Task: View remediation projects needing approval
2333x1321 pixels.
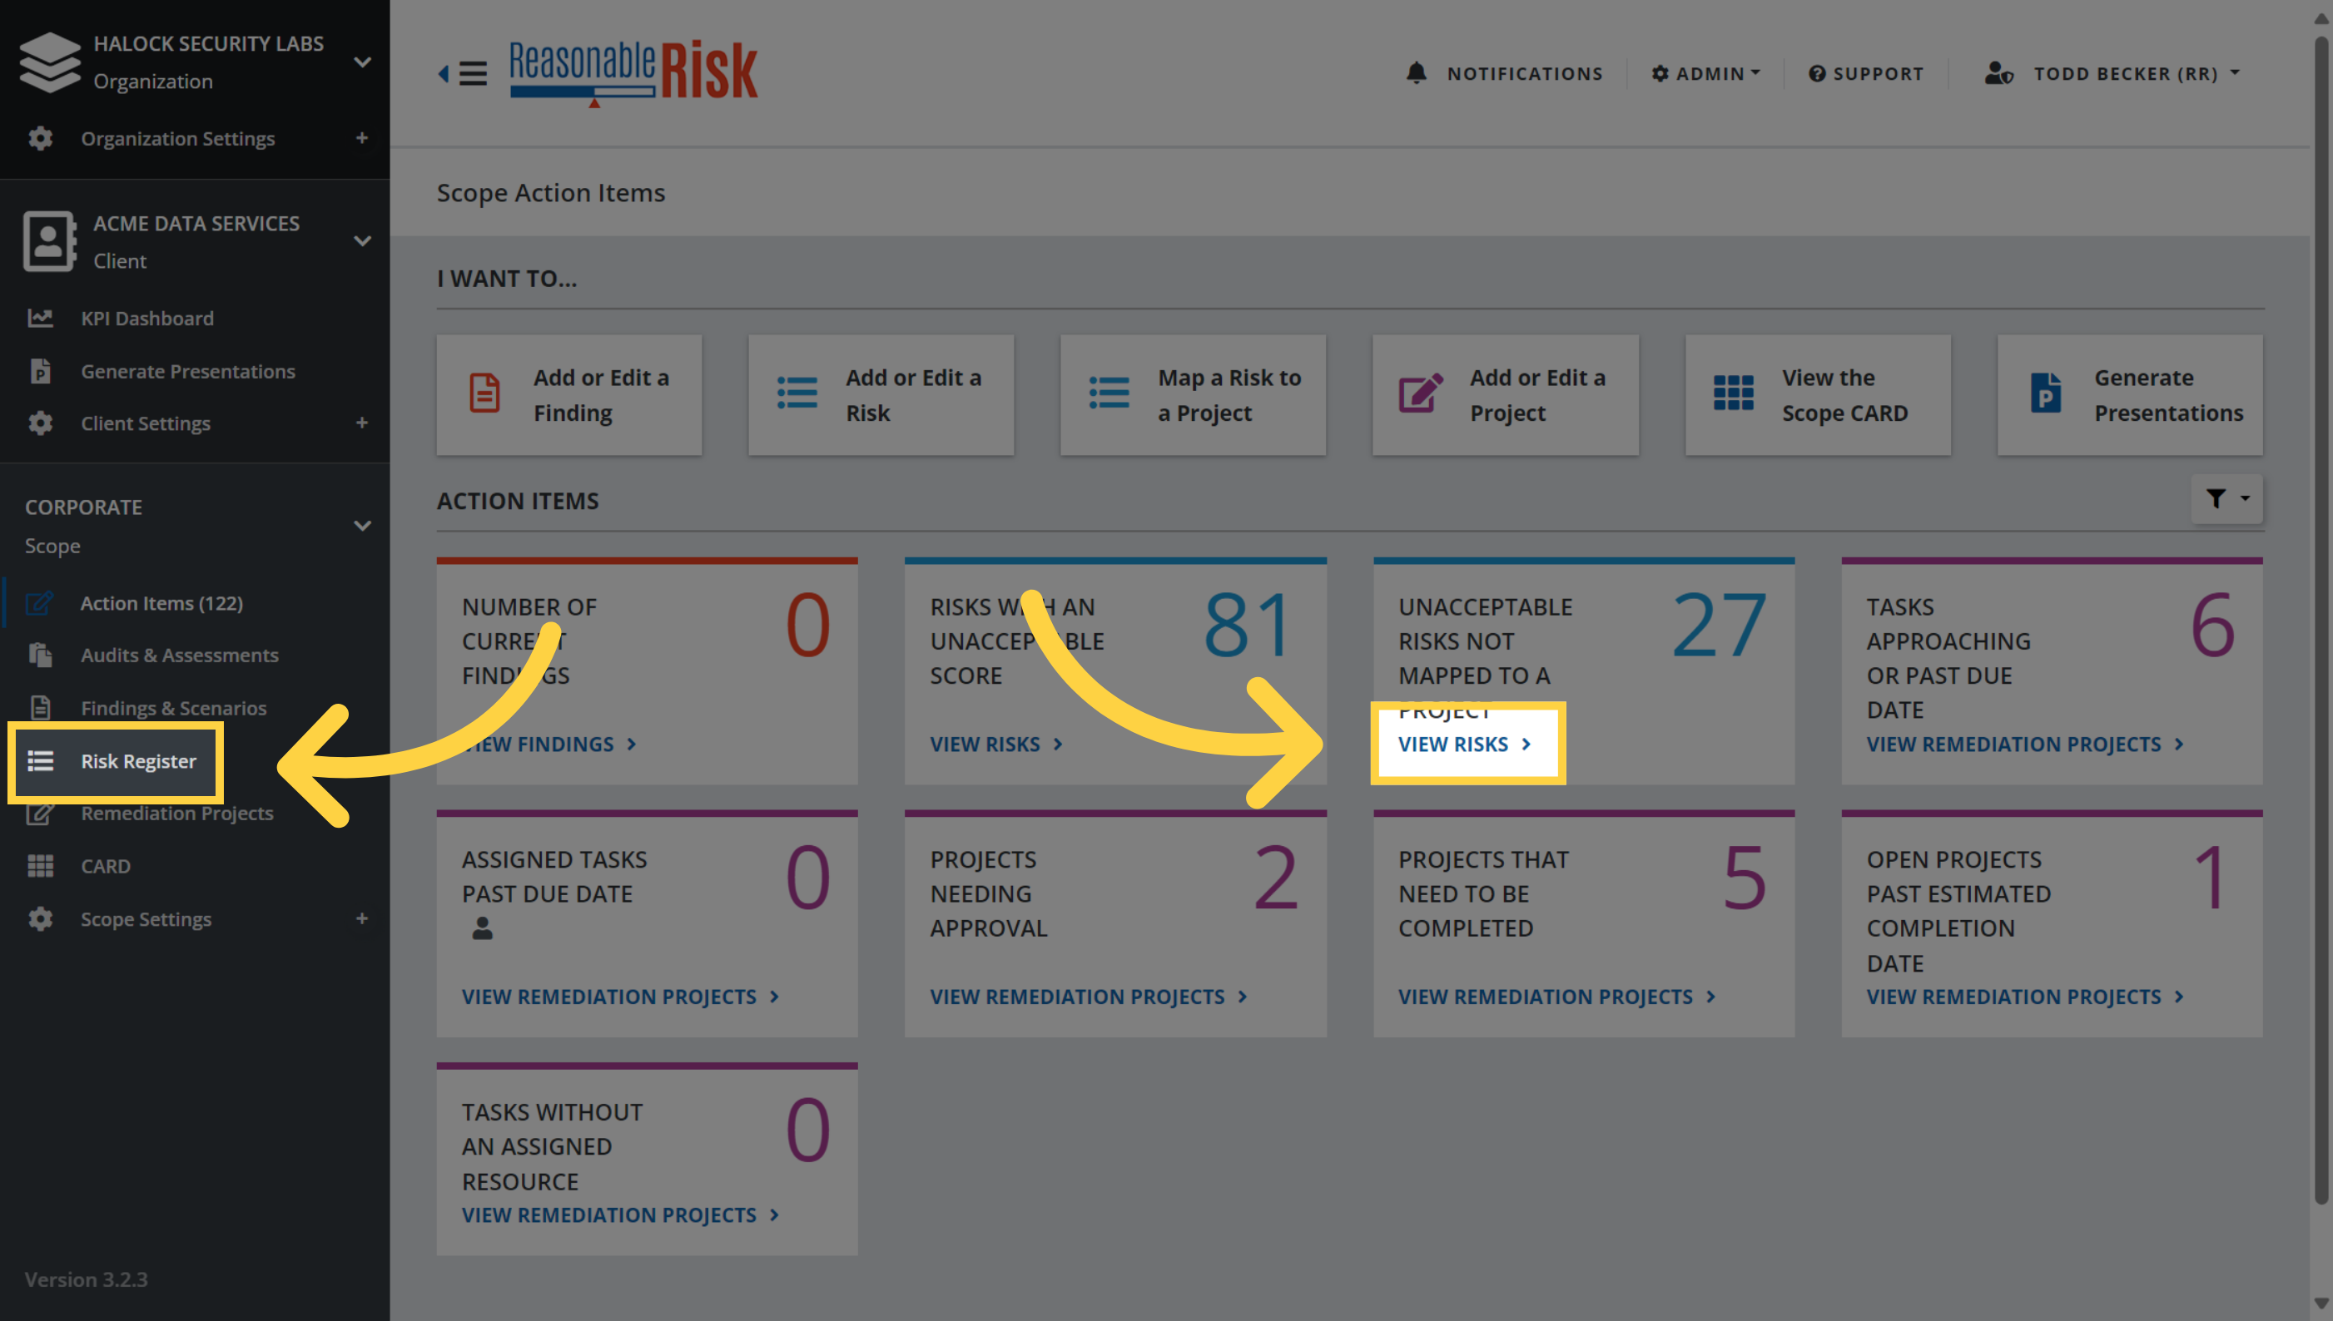Action: point(1089,997)
